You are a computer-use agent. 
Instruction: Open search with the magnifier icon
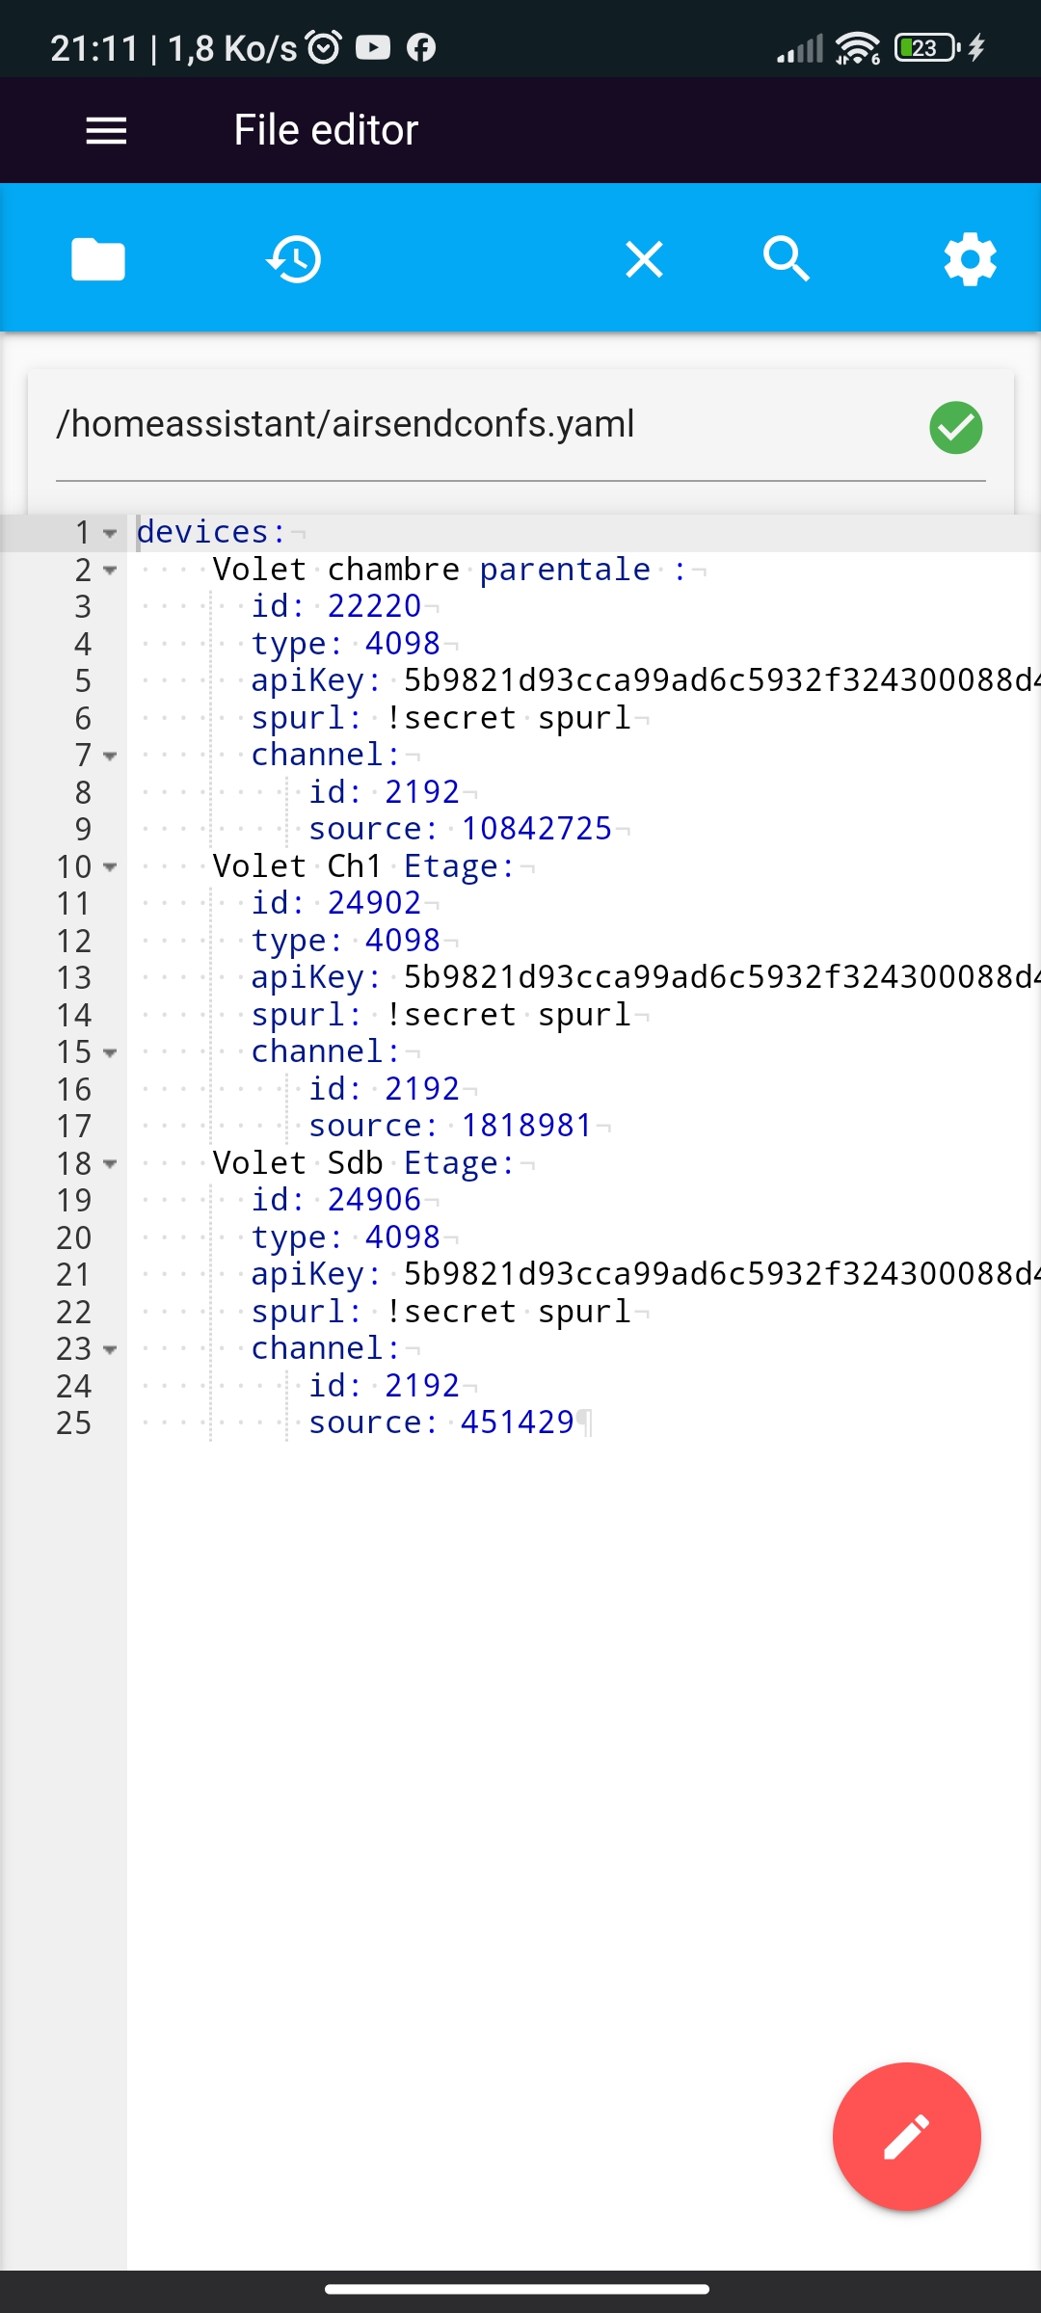(x=787, y=259)
